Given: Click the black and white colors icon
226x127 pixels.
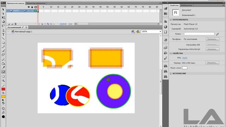Looking at the screenshot, I should (x=3, y=100).
